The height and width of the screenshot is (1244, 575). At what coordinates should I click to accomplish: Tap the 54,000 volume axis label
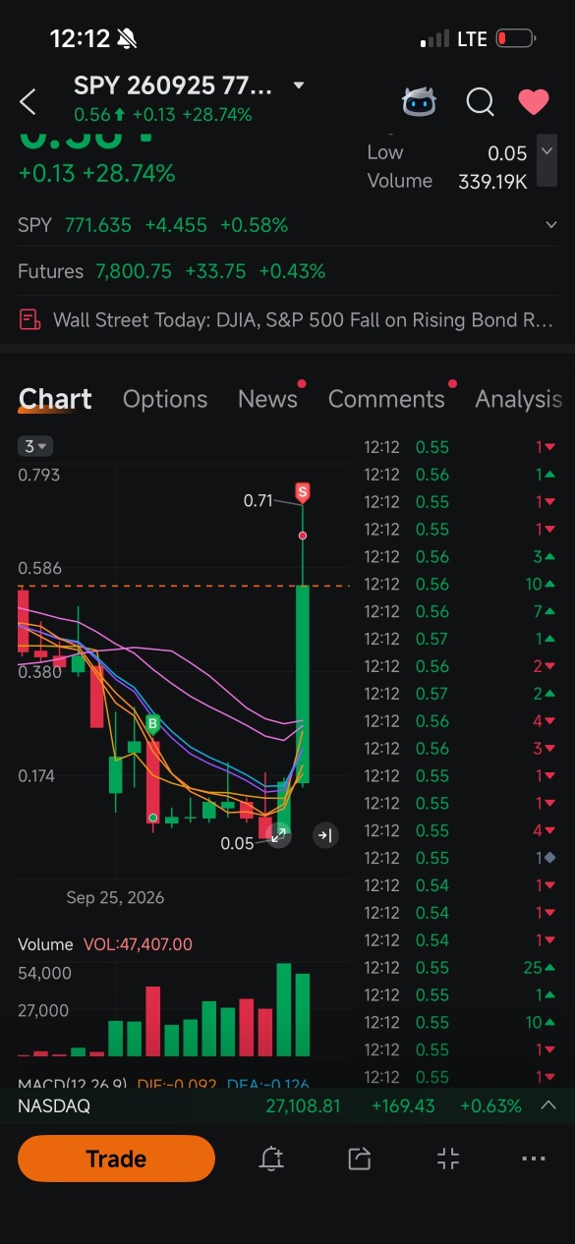(45, 973)
